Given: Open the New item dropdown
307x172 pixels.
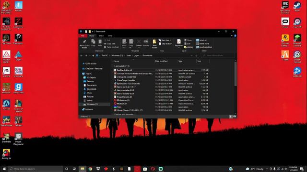Looking at the screenshot, I should 165,40.
